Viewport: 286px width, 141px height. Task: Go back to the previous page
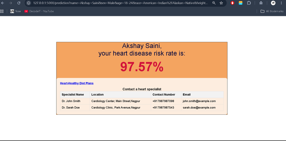pos(3,3)
